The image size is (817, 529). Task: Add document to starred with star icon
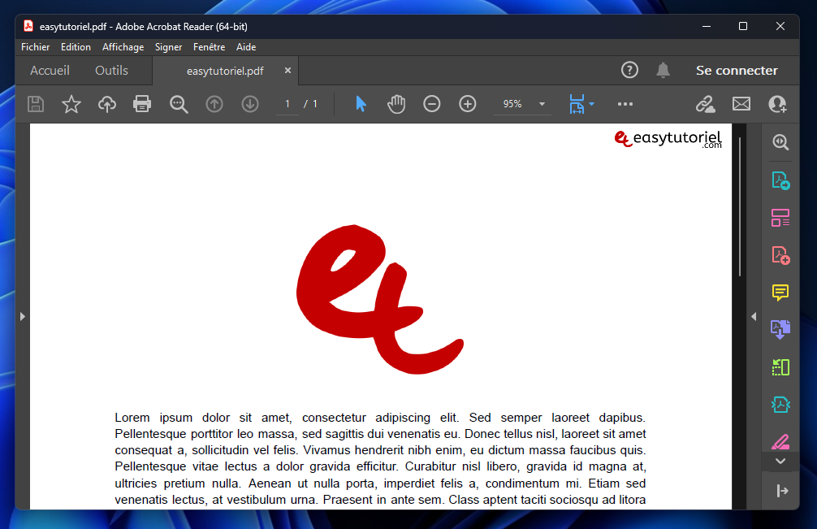click(x=71, y=104)
